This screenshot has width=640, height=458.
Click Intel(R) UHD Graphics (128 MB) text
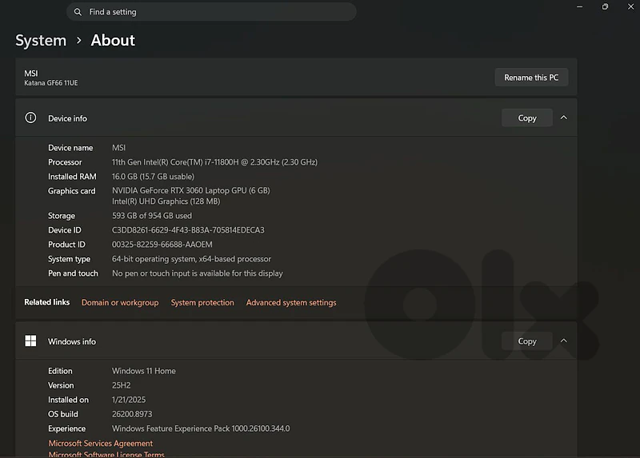pos(166,201)
